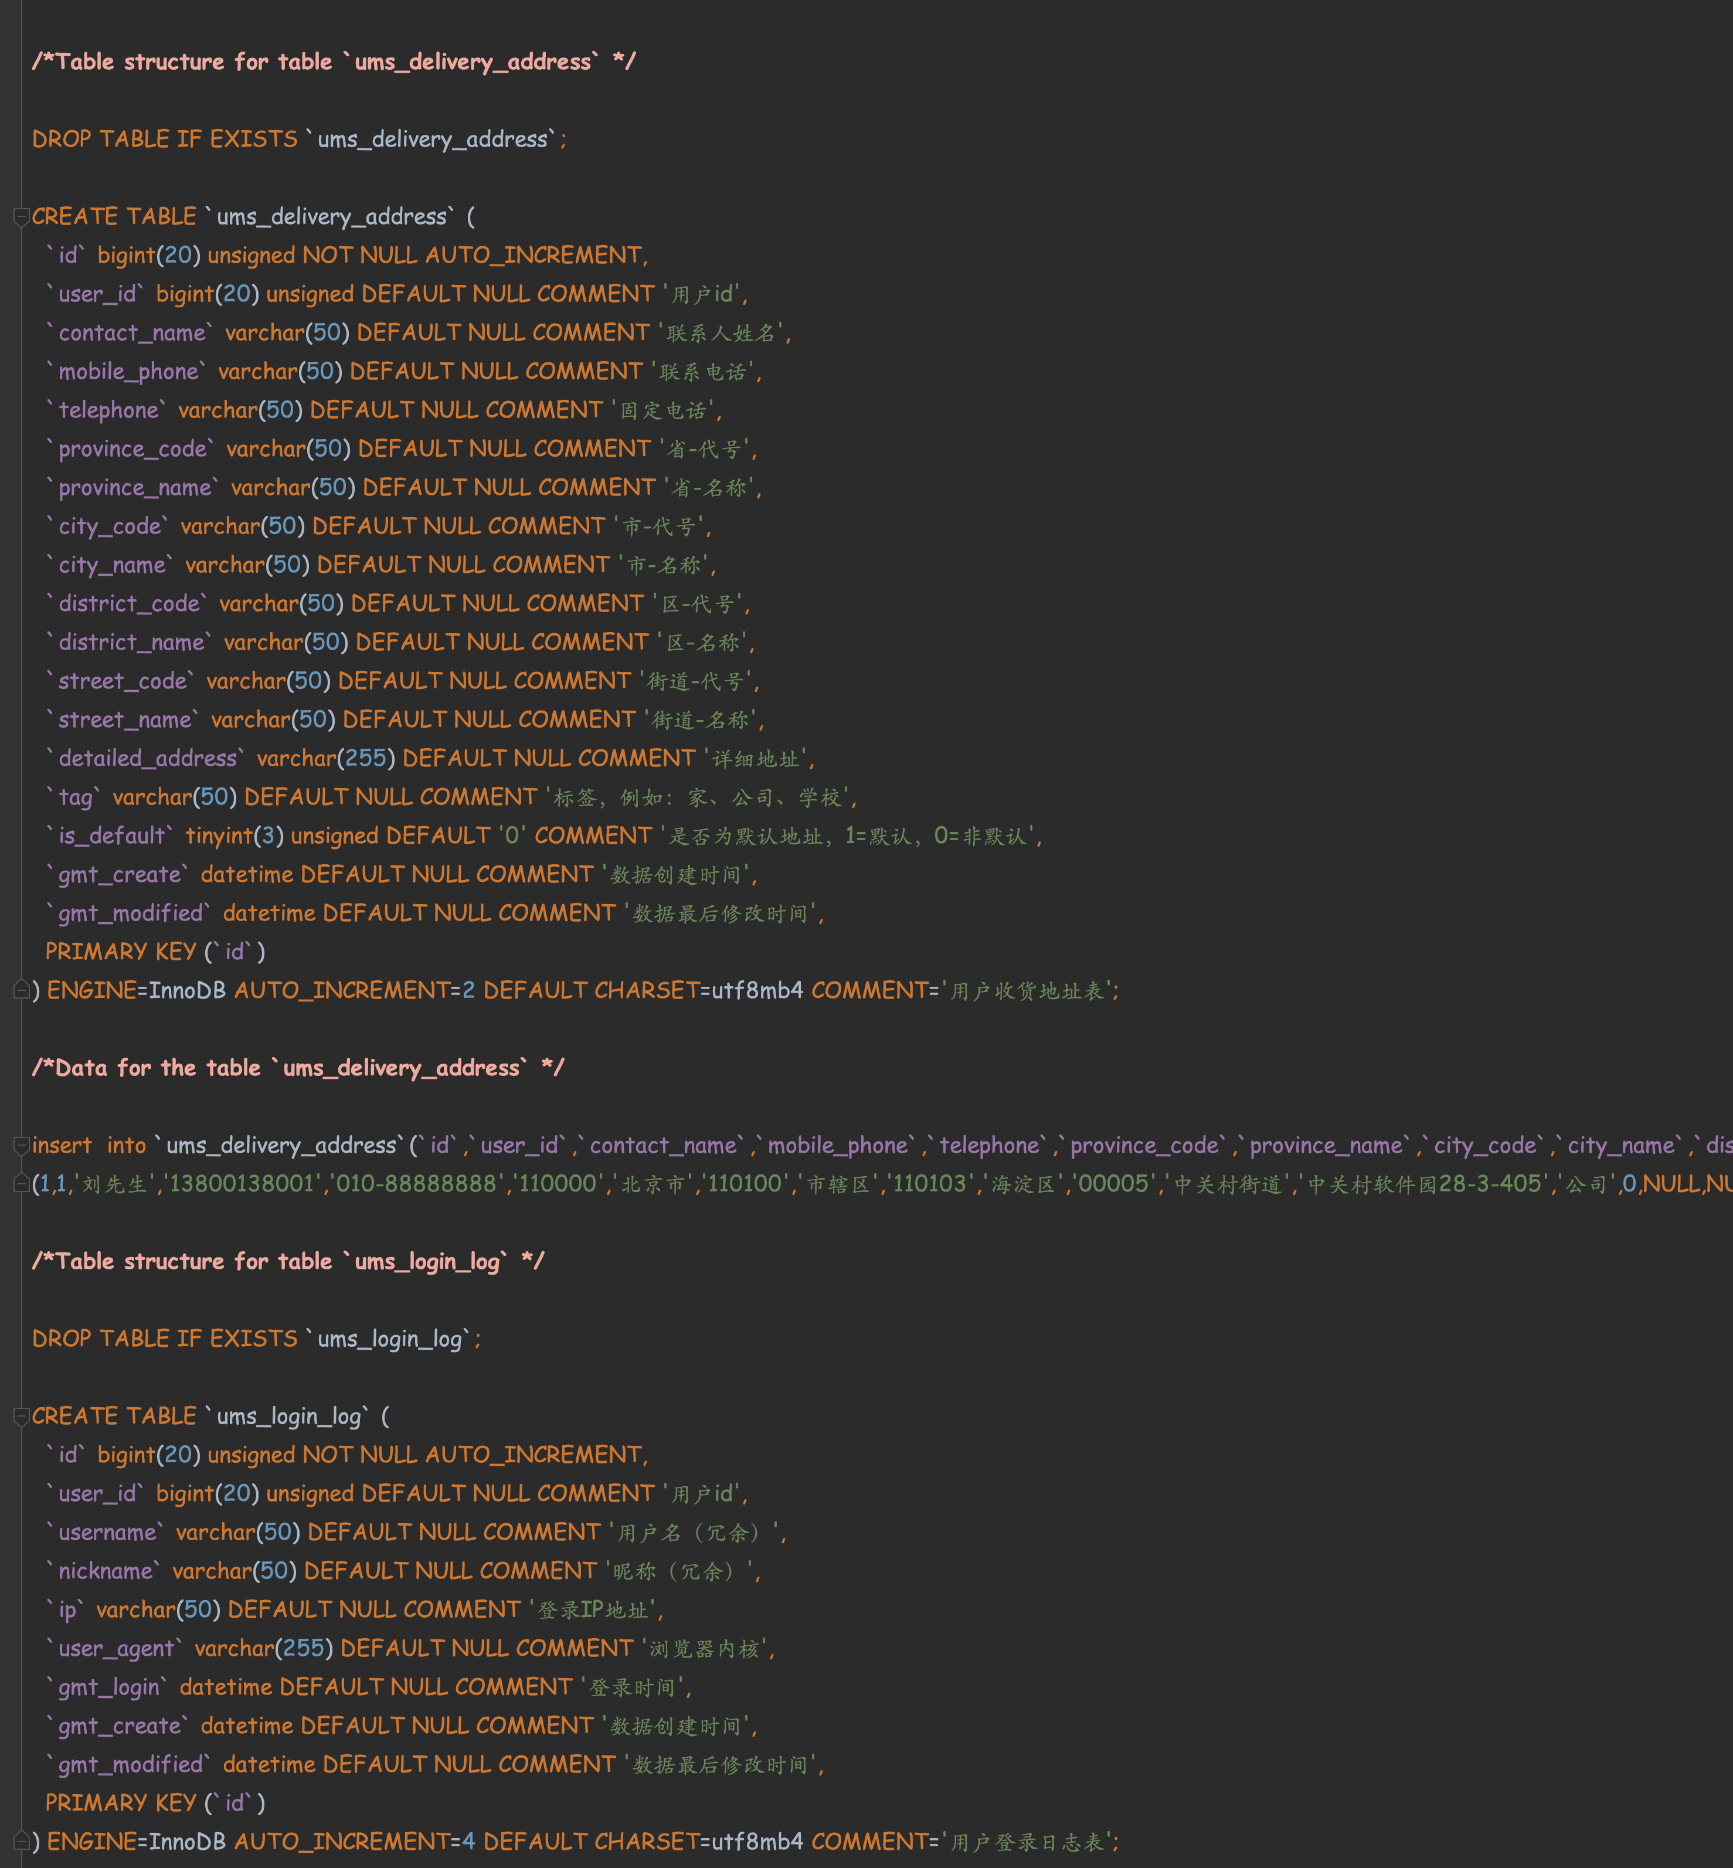Click the province_name column definition line
The image size is (1733, 1868).
[x=404, y=488]
